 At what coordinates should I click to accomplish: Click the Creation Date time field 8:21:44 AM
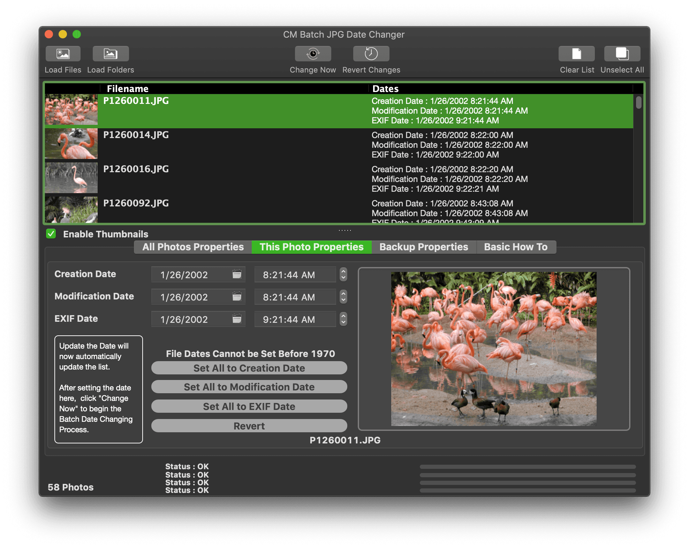click(295, 275)
